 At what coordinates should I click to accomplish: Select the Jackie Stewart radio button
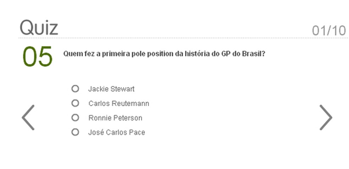(75, 89)
